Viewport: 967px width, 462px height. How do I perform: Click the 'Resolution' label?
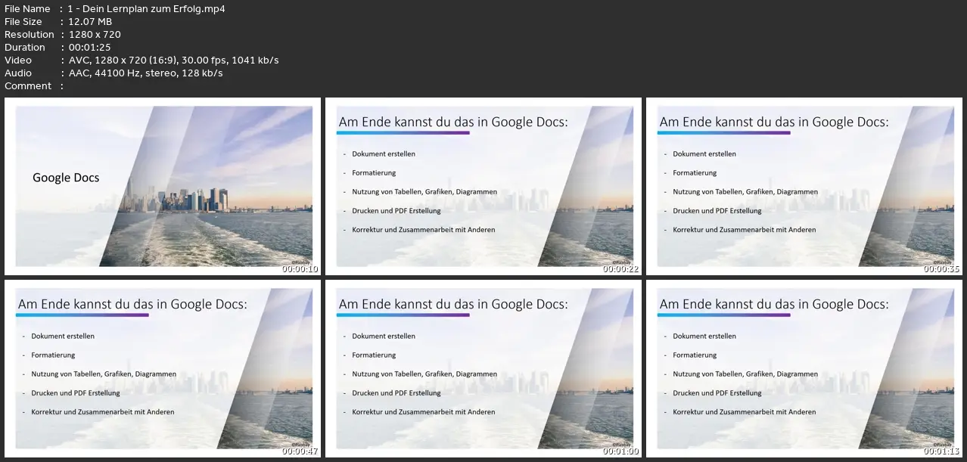[x=30, y=35]
